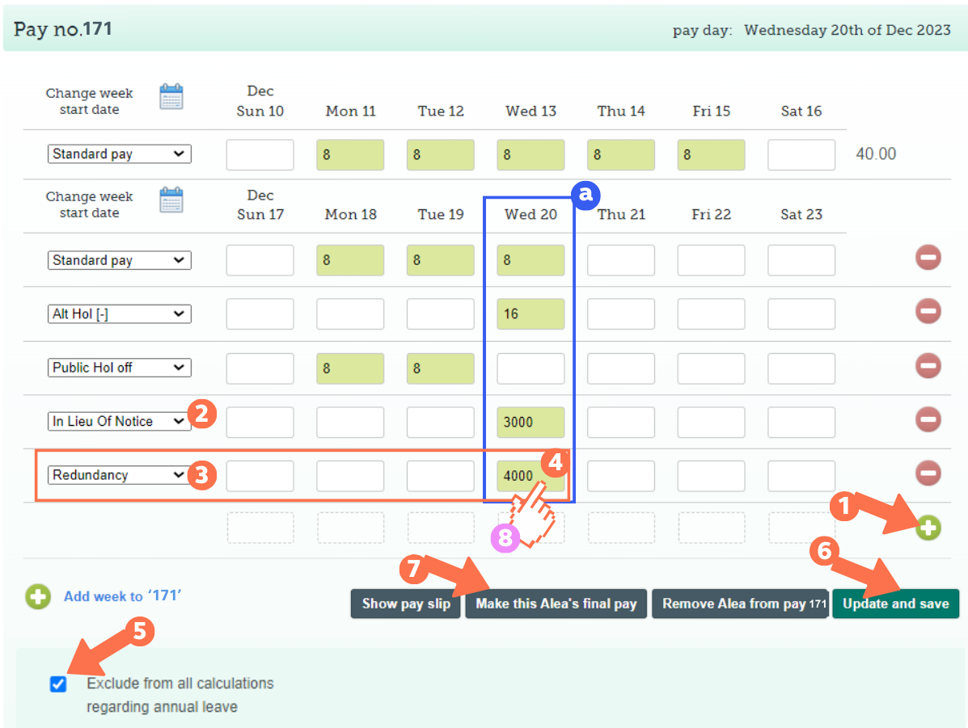Open the In Lieu Of Notice dropdown
968x728 pixels.
point(119,421)
